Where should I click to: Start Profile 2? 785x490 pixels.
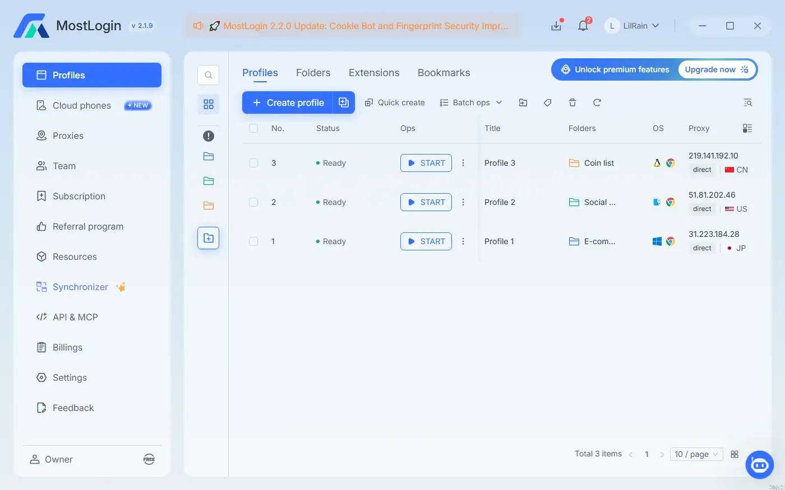[x=426, y=202]
